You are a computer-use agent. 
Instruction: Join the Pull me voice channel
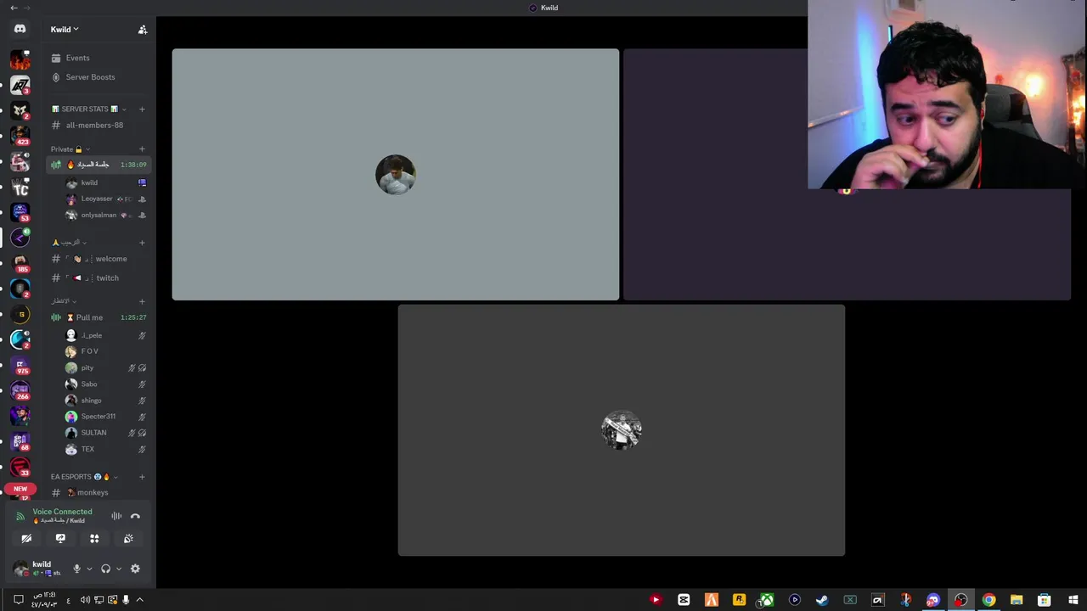98,317
